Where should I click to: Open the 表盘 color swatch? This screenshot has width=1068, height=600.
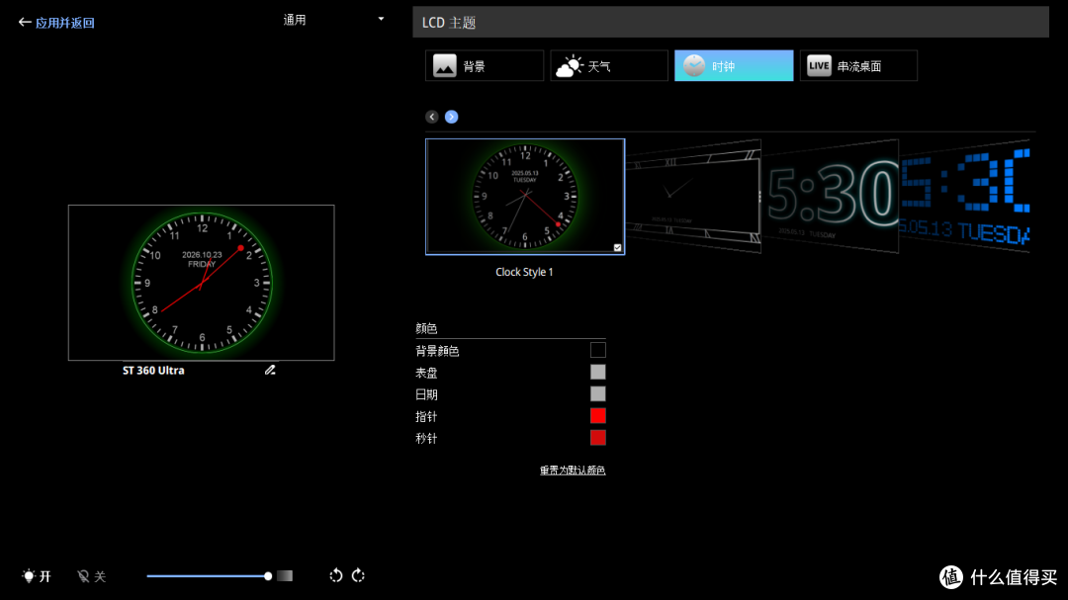[598, 372]
